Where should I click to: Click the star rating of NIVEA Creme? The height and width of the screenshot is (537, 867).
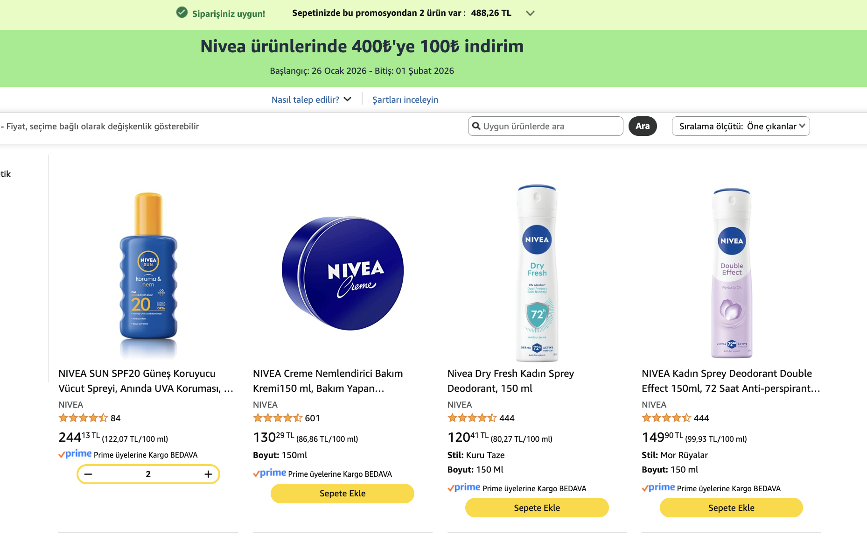click(277, 418)
